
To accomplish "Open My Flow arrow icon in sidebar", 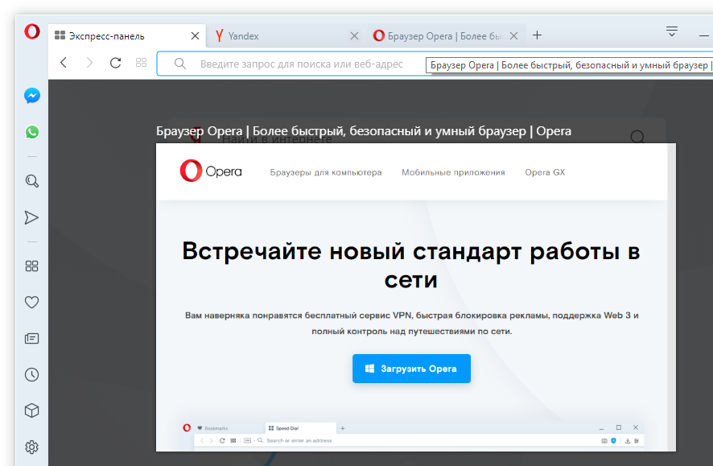I will [31, 217].
